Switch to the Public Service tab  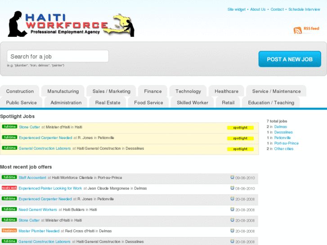21,102
